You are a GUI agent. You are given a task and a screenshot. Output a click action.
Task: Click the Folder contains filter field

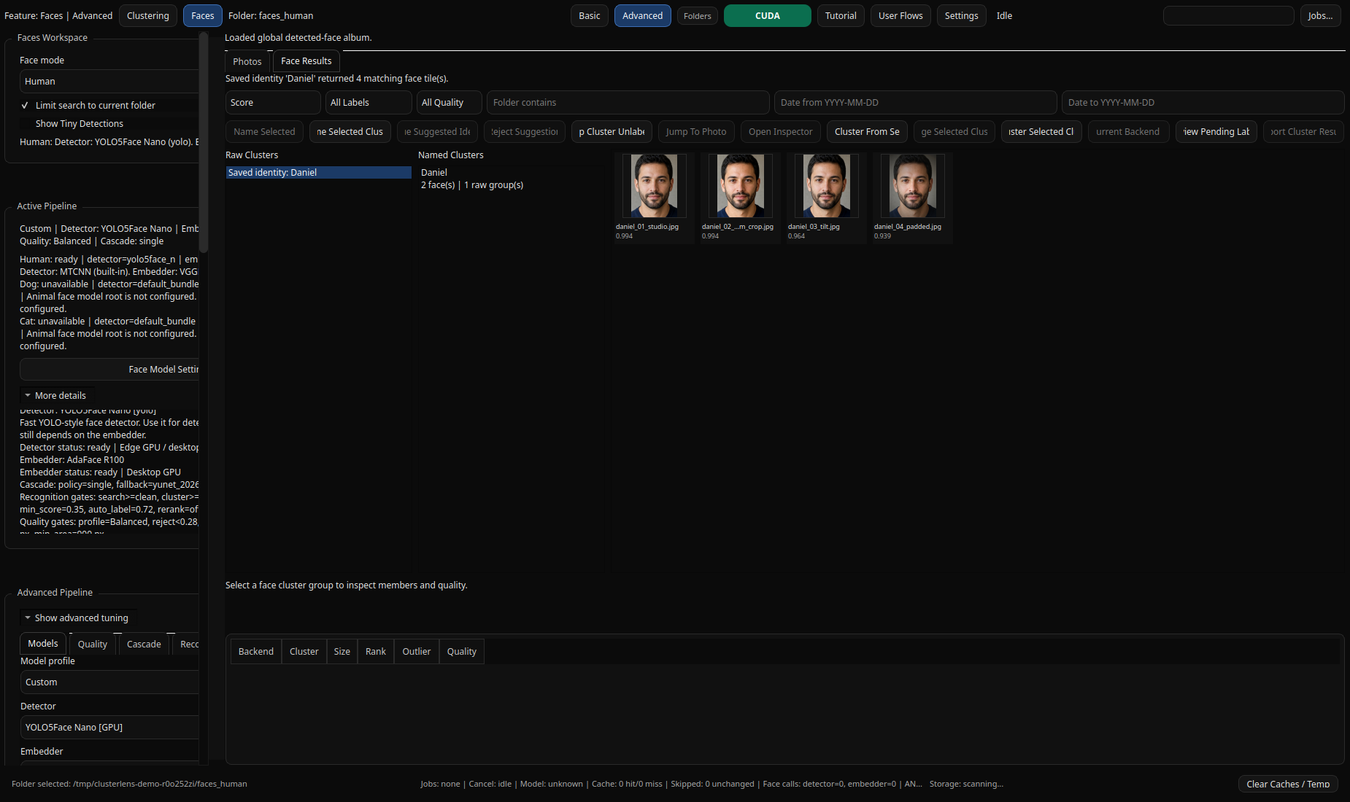pos(628,102)
